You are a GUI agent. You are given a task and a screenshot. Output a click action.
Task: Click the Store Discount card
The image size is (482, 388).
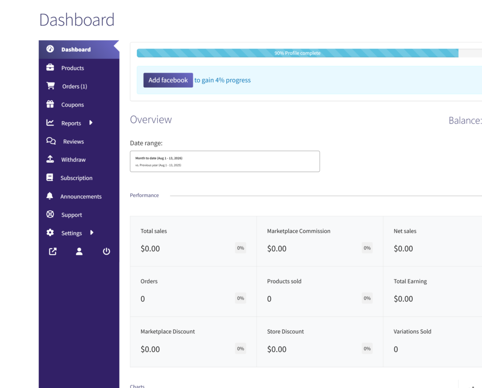click(x=320, y=342)
